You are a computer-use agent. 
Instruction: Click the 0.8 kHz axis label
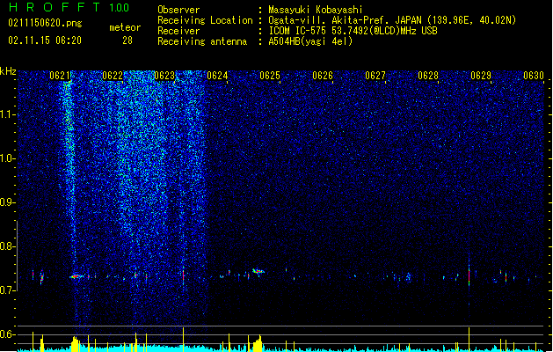[7, 246]
